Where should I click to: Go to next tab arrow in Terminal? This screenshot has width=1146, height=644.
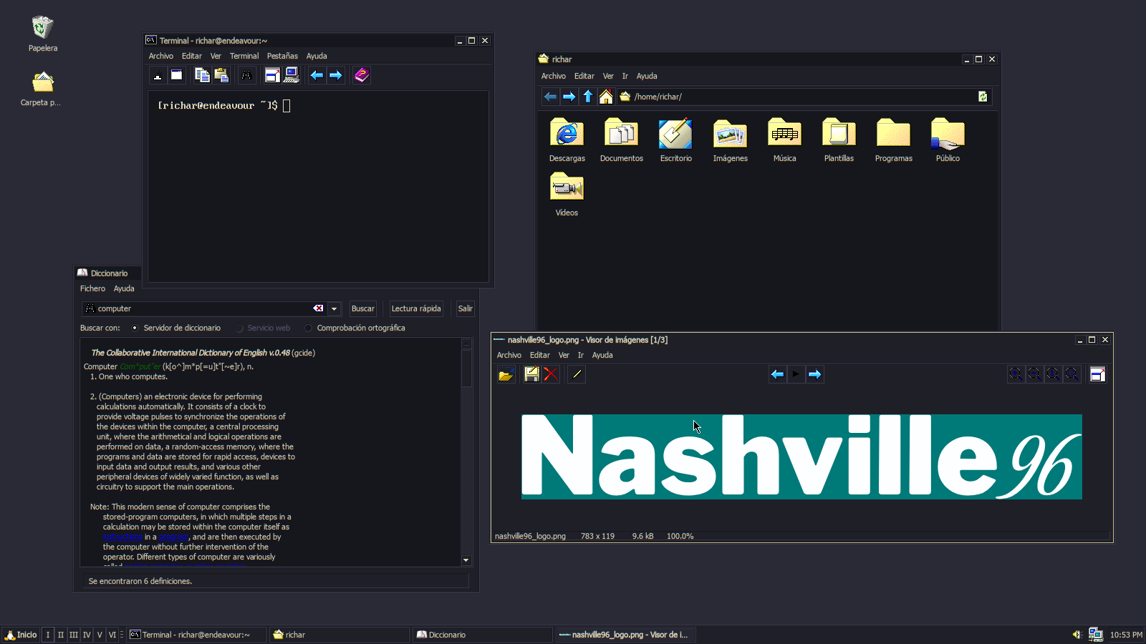coord(335,75)
